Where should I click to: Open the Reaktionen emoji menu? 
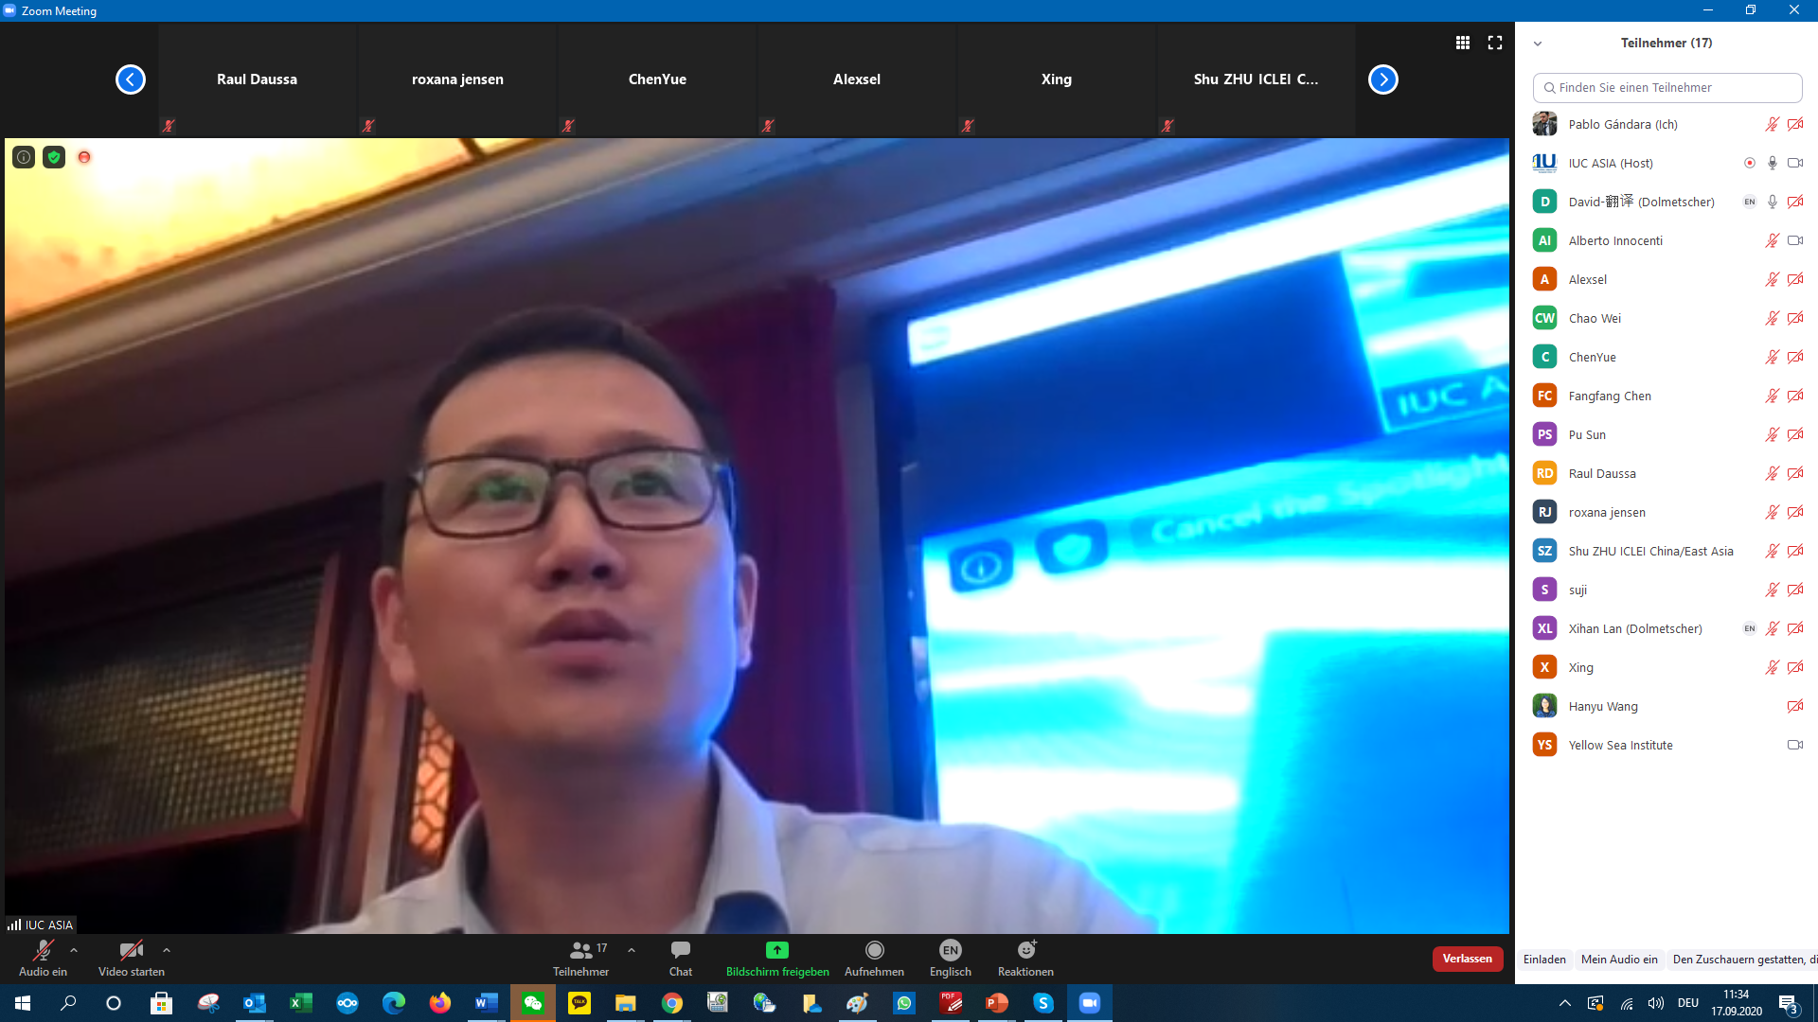click(x=1025, y=958)
